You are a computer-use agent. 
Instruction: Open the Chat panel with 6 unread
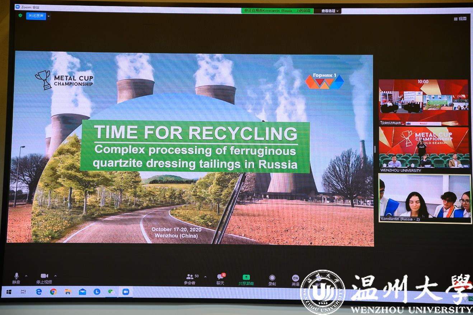pos(221,277)
